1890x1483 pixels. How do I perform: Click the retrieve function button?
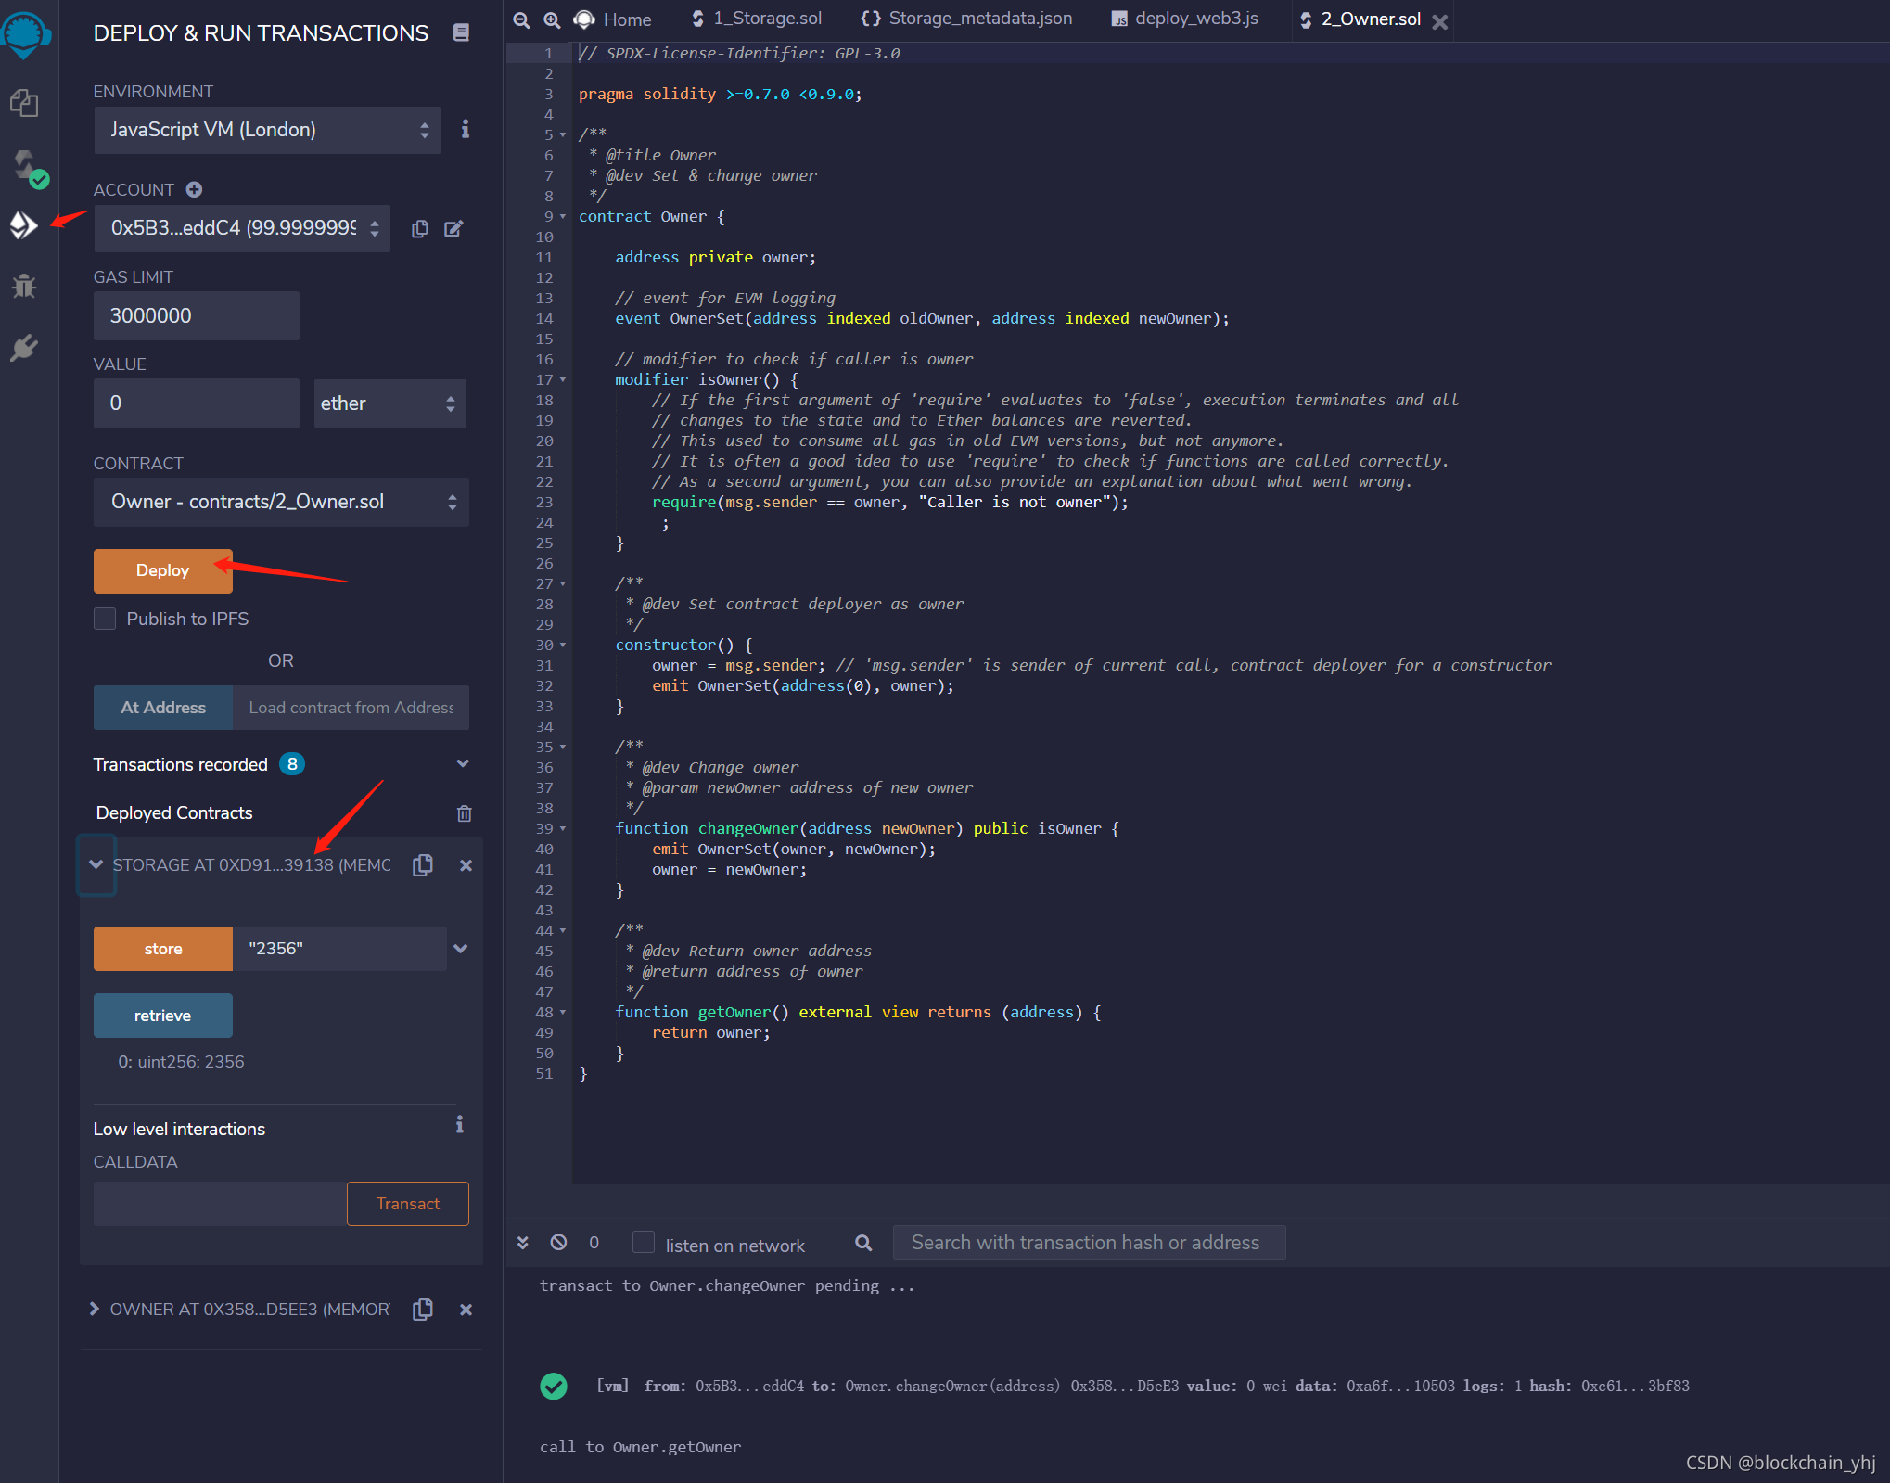click(x=162, y=1016)
